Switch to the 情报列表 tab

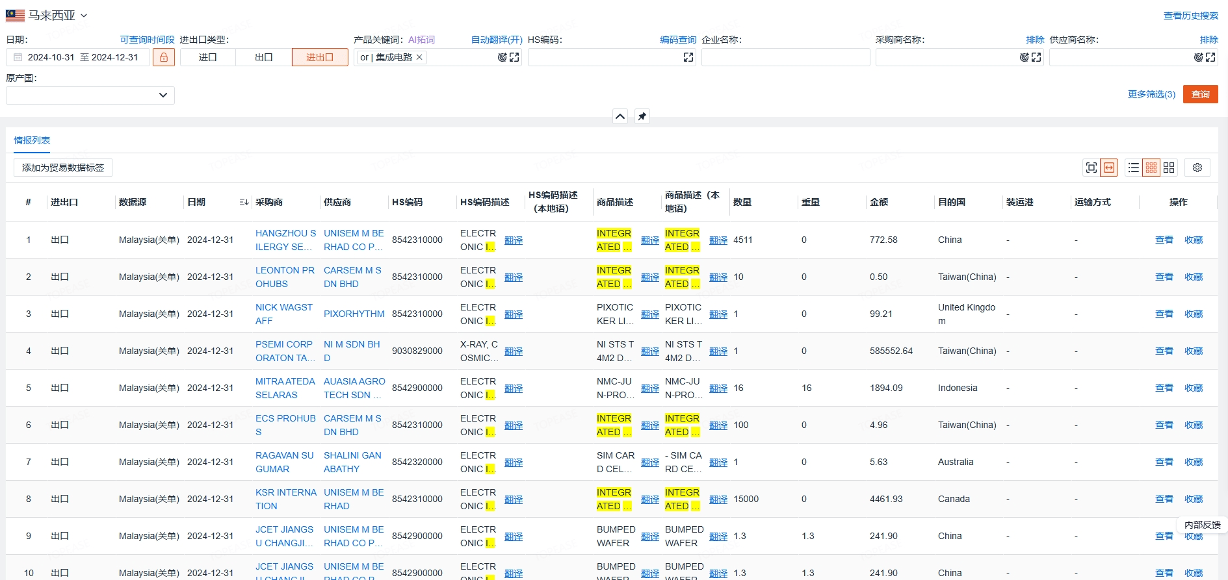pyautogui.click(x=32, y=140)
